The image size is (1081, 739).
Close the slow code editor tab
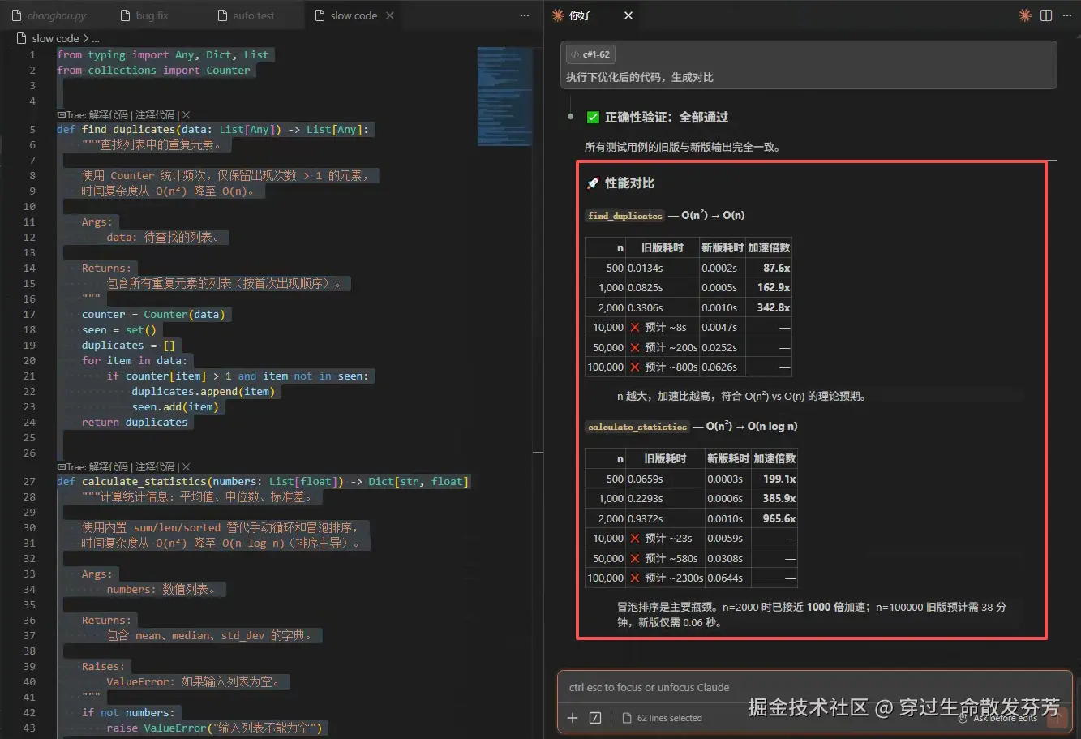click(x=390, y=15)
